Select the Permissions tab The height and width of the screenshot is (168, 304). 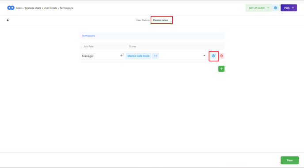click(x=160, y=20)
